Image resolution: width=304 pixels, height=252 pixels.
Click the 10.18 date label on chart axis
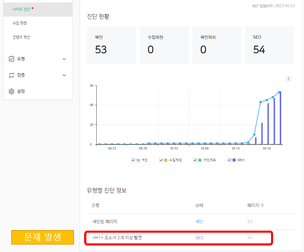pos(267,148)
